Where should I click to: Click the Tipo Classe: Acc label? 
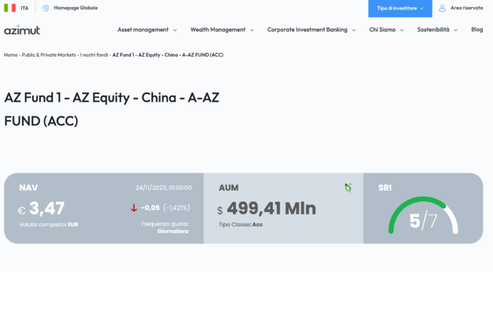pyautogui.click(x=241, y=224)
